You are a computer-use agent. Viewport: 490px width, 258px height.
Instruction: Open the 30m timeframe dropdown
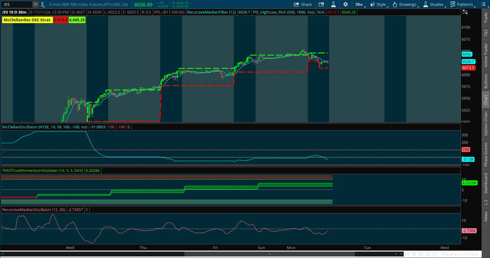tap(360, 4)
